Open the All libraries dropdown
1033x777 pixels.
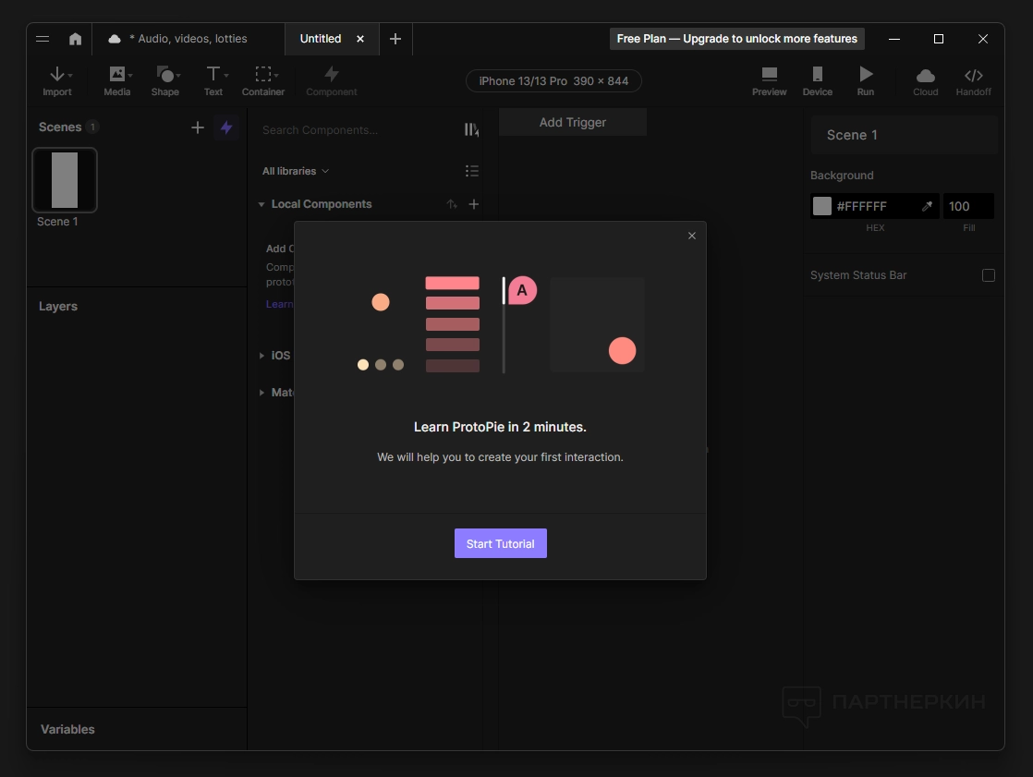[296, 171]
